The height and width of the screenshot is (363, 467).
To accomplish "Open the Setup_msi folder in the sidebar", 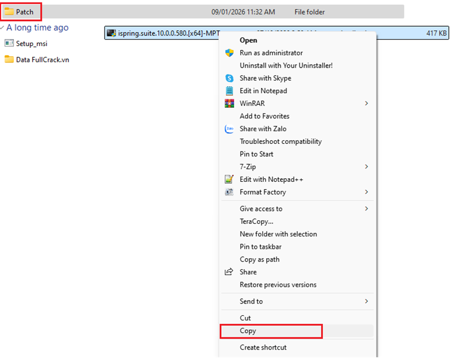I will (8, 43).
